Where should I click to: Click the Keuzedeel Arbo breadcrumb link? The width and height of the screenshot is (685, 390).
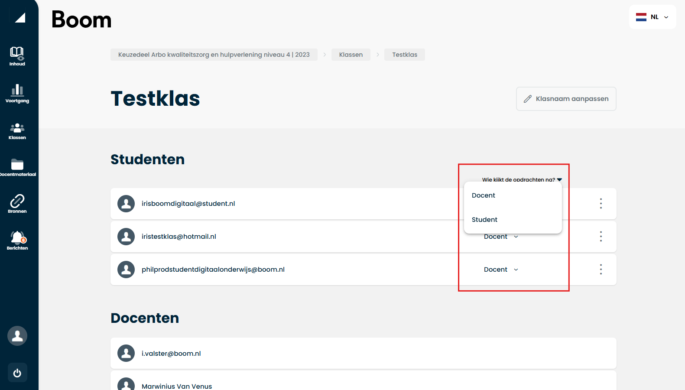214,55
